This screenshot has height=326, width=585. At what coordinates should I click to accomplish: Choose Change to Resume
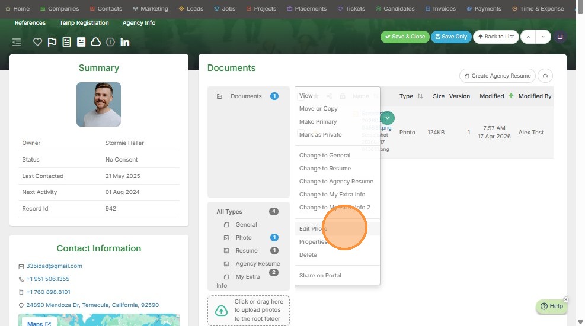(337, 169)
